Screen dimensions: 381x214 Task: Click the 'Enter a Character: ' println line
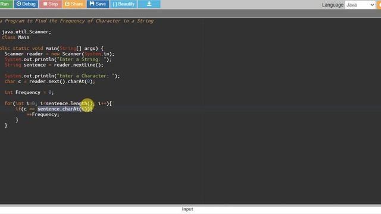tap(62, 76)
